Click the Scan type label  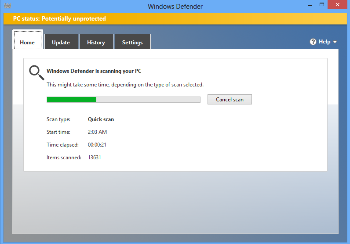click(58, 119)
